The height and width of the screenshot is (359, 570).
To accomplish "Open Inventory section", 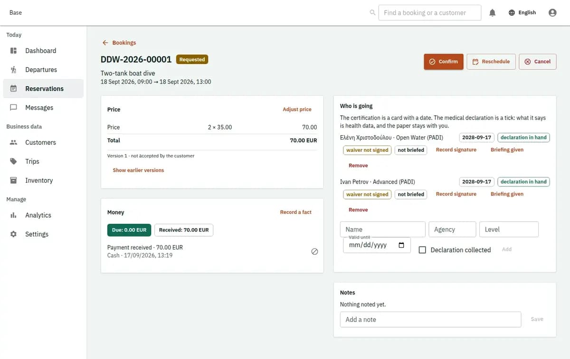I will (43, 180).
